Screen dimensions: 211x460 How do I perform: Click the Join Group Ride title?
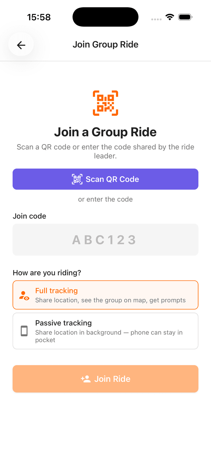pyautogui.click(x=105, y=44)
